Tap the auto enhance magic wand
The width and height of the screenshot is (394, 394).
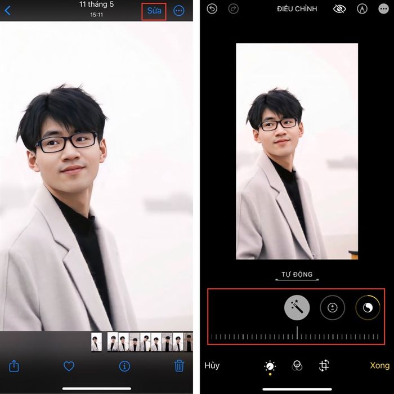pyautogui.click(x=297, y=307)
